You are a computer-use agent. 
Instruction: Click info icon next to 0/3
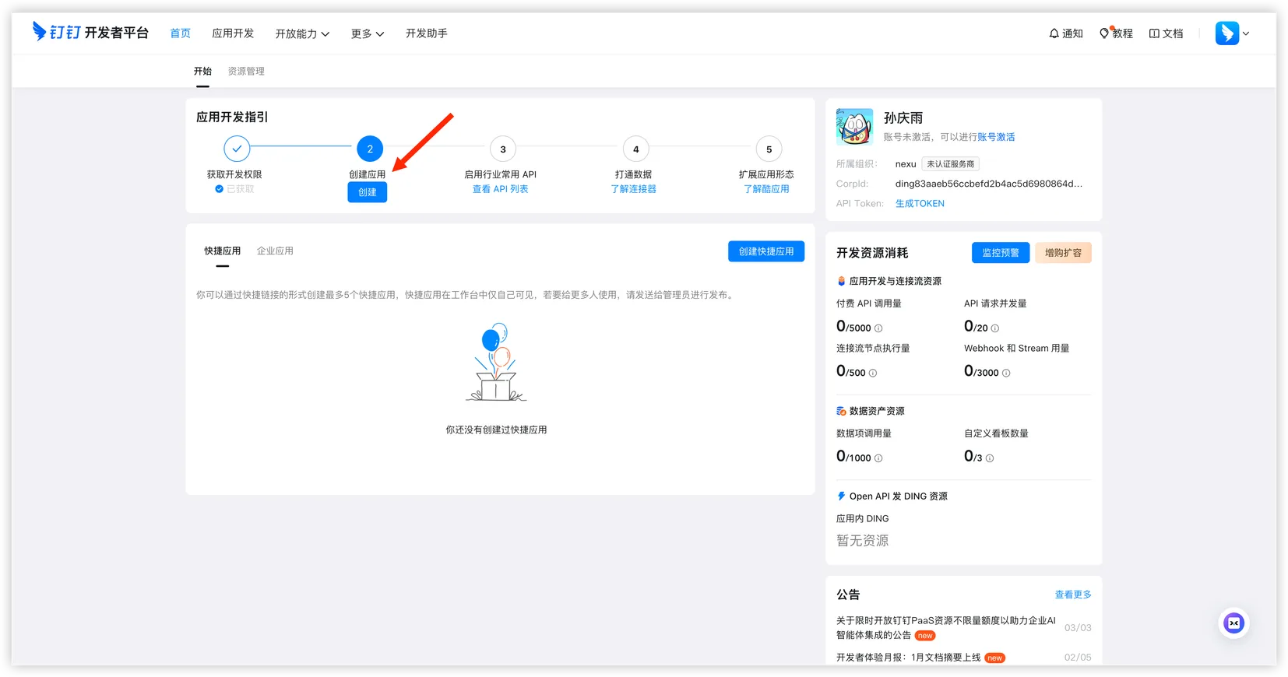(990, 458)
